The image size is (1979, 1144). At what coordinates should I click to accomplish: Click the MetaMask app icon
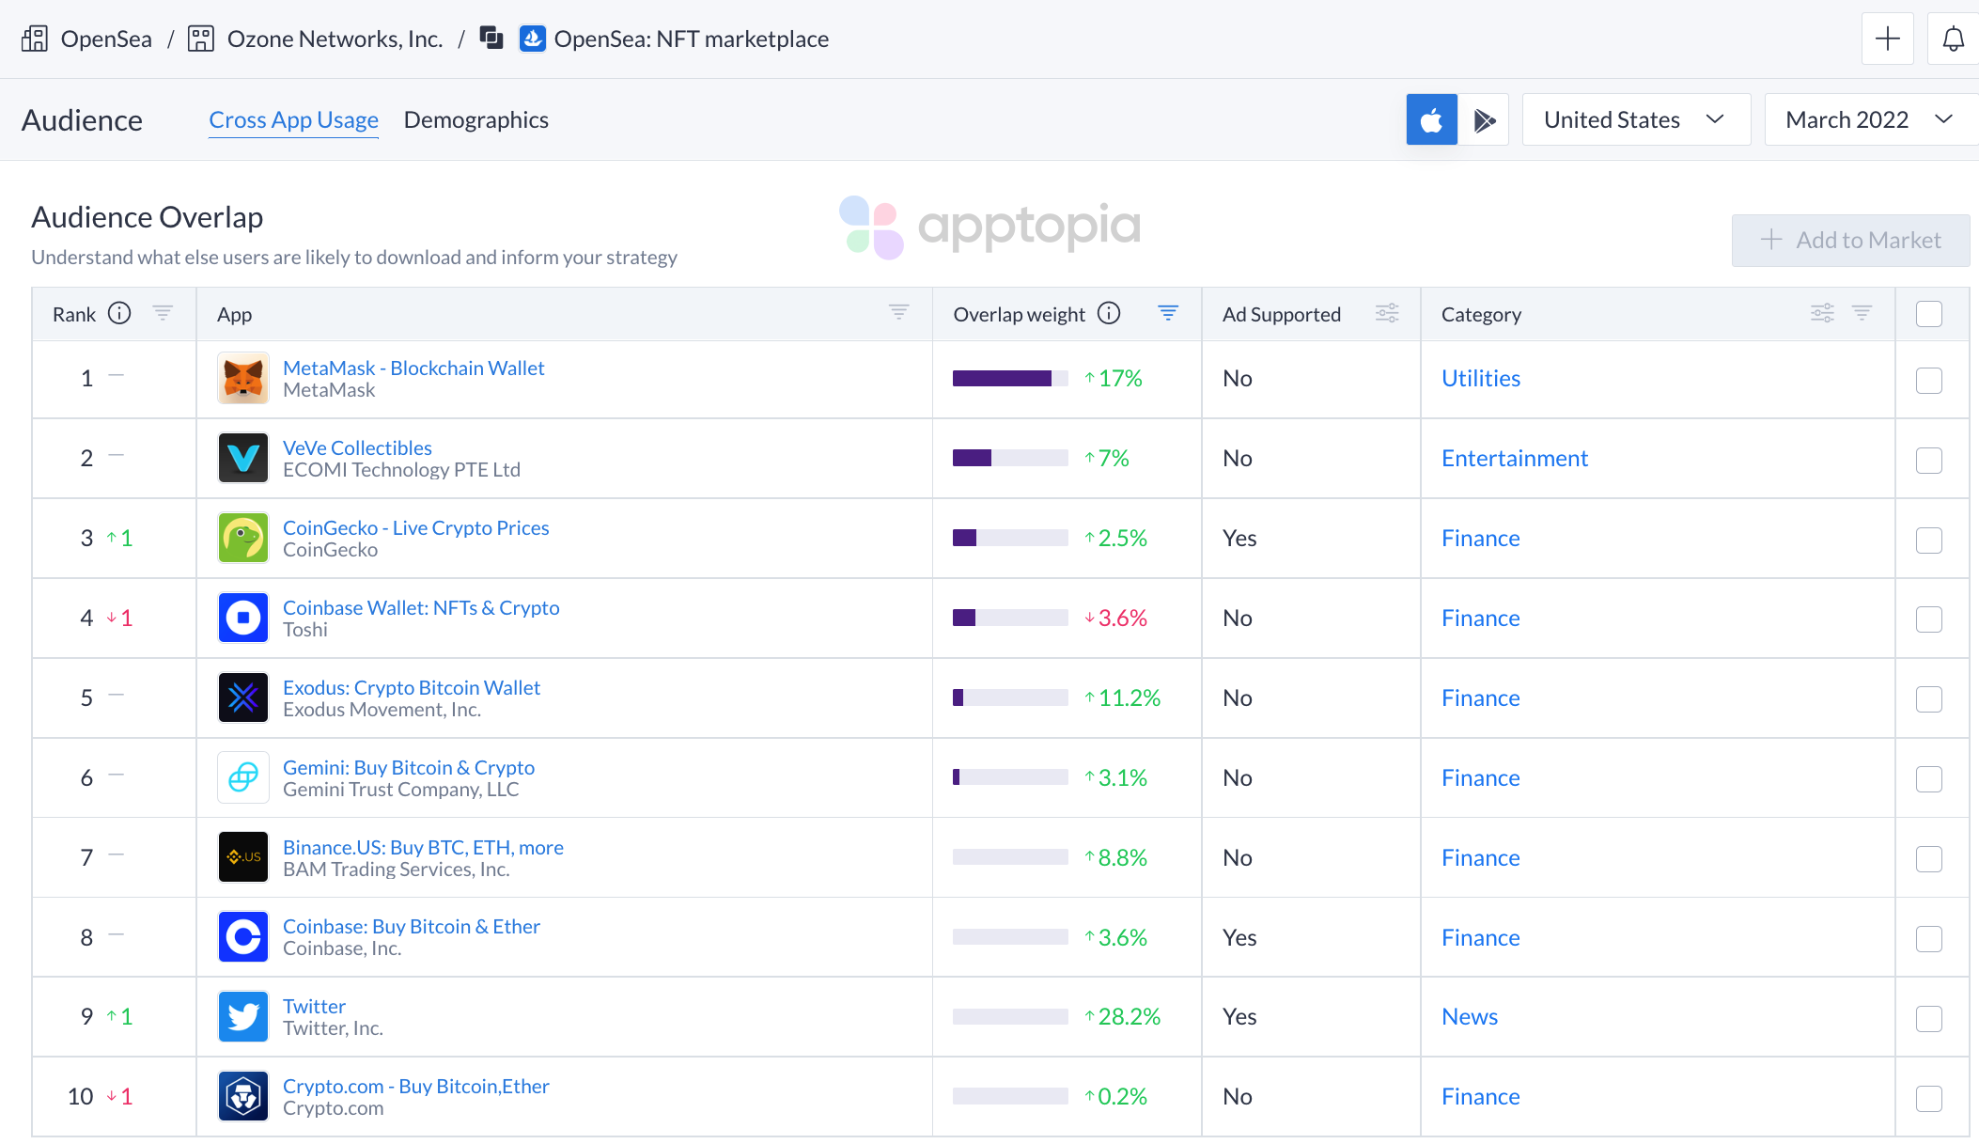(242, 378)
